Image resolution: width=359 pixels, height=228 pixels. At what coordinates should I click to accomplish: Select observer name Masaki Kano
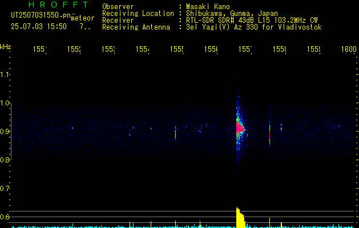[x=208, y=7]
